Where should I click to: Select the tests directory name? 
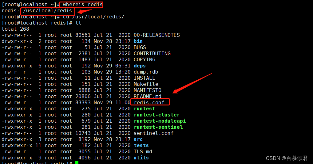(141, 146)
